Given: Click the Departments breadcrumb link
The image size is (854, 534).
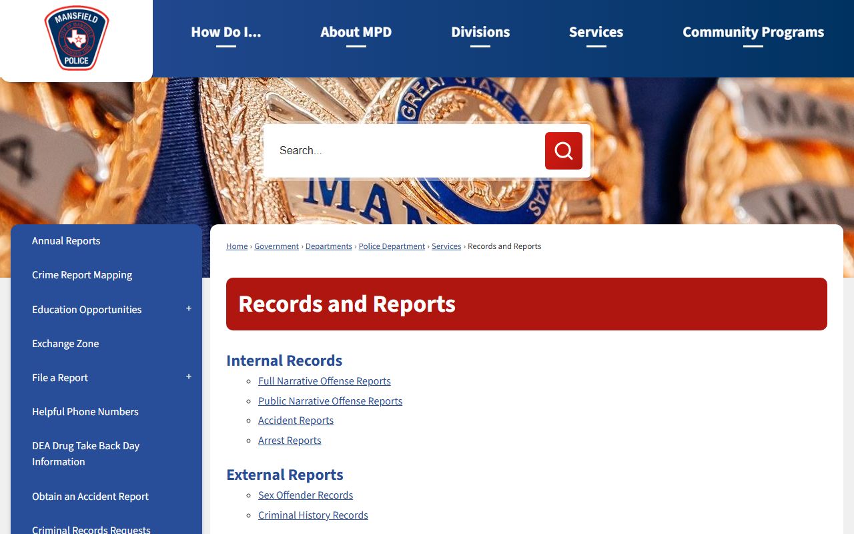Looking at the screenshot, I should point(329,246).
